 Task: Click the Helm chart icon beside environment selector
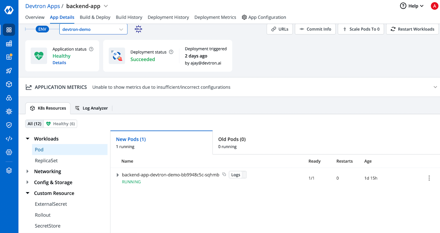[138, 29]
